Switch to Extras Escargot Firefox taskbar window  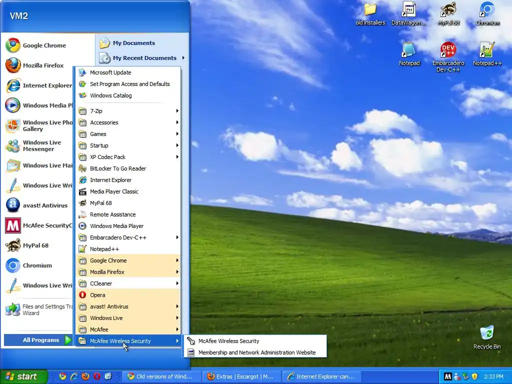click(241, 376)
